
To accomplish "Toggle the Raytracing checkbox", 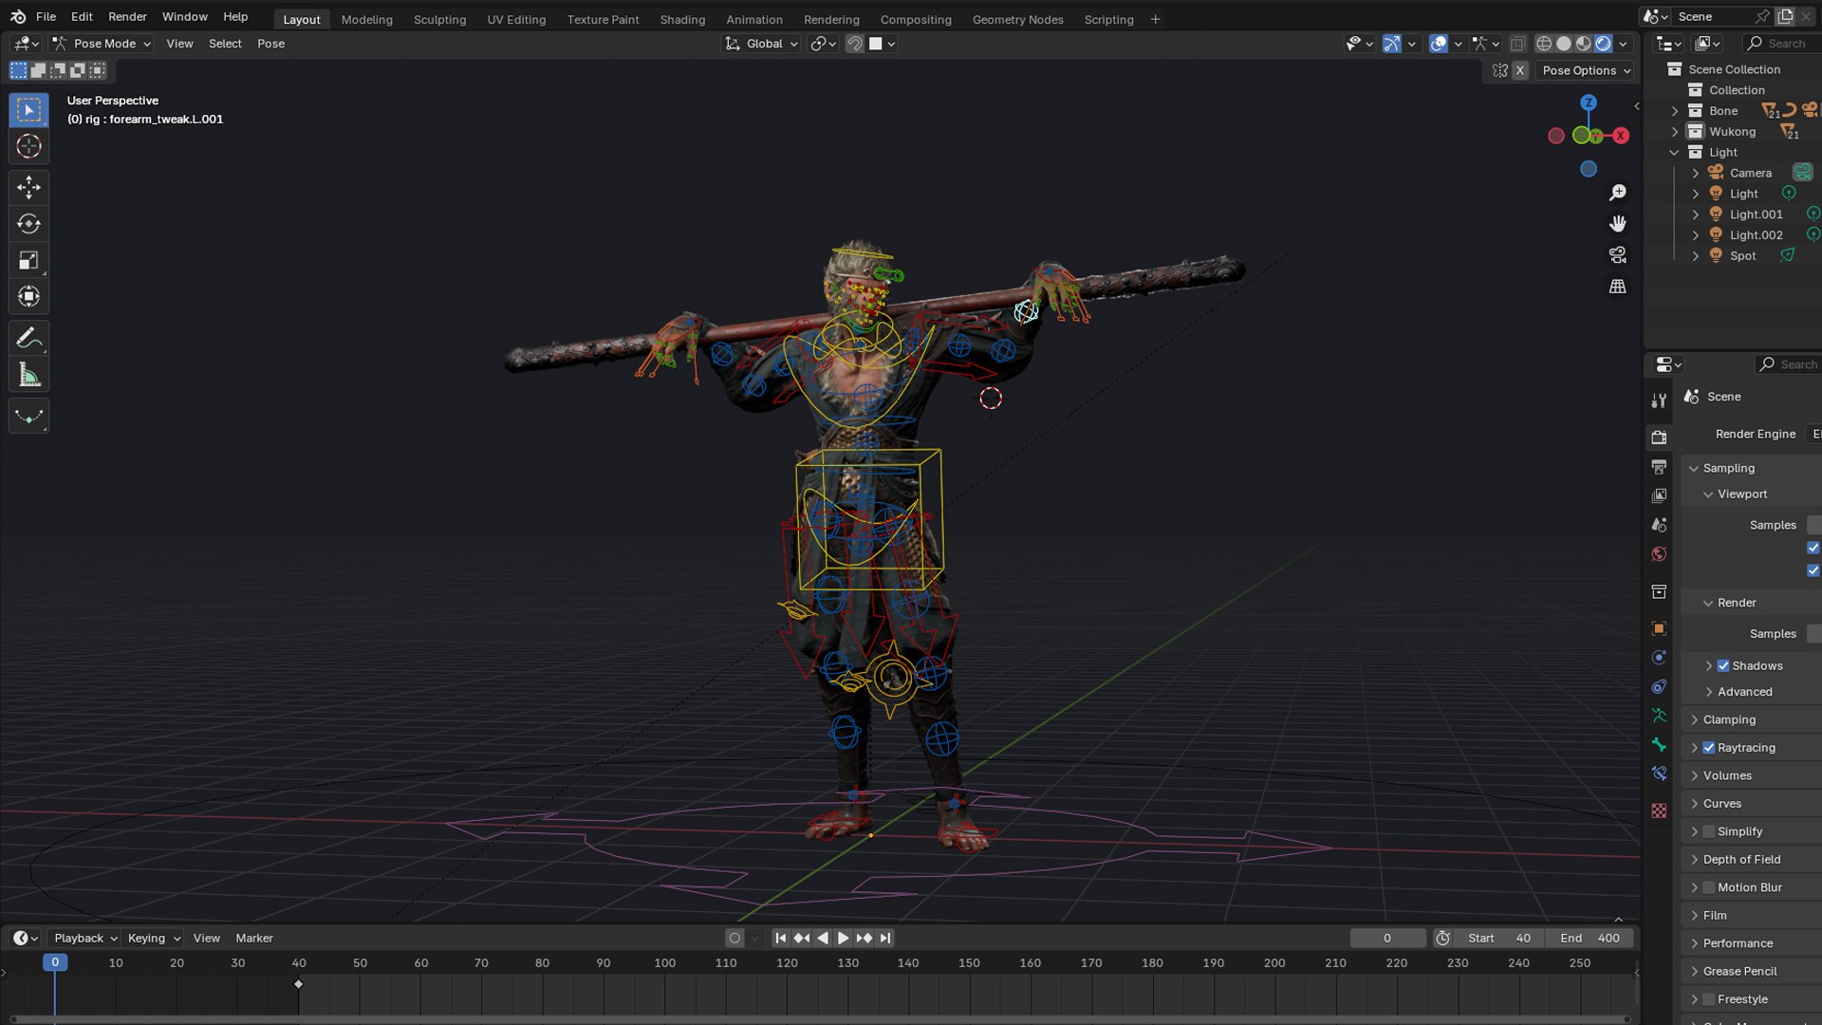I will [1709, 748].
